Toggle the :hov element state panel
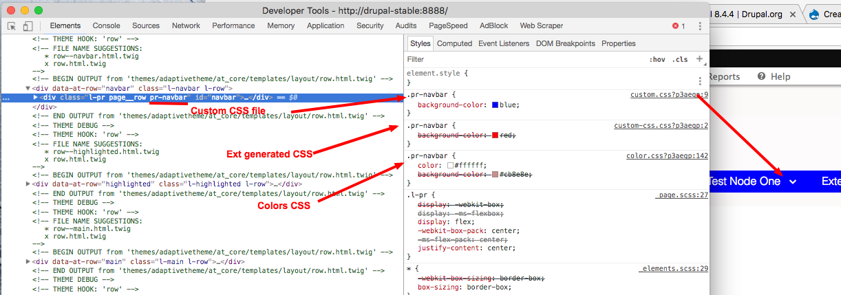This screenshot has width=841, height=295. point(657,60)
